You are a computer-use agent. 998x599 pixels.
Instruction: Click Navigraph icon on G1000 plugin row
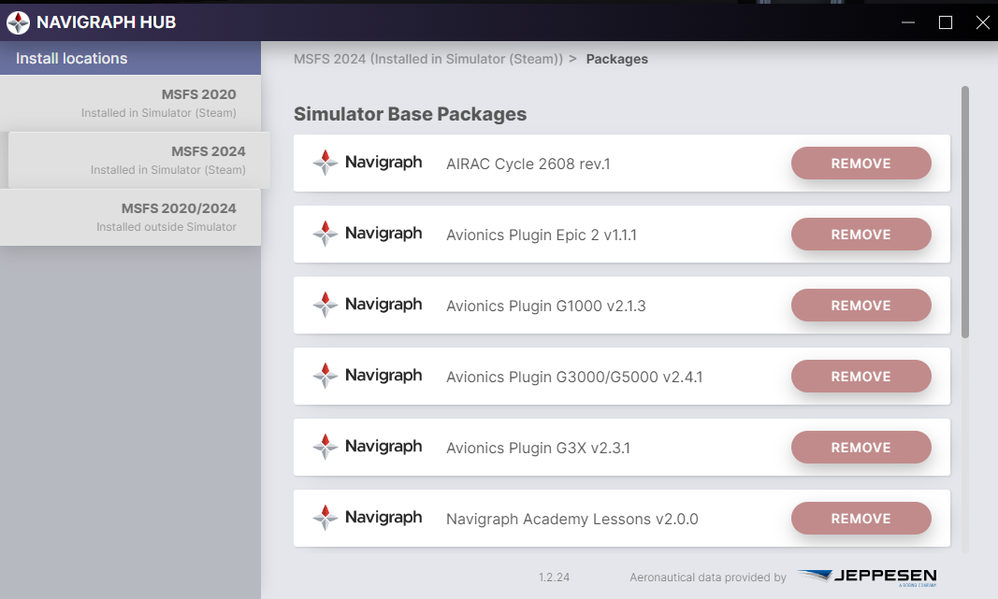click(325, 306)
